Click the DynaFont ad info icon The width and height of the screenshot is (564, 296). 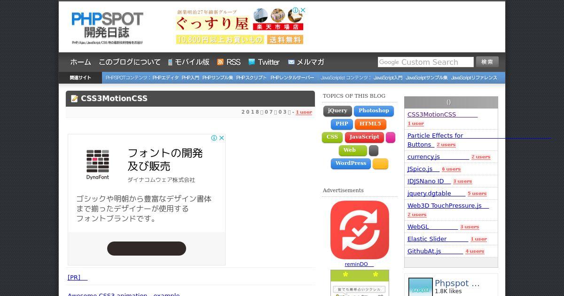pos(214,138)
